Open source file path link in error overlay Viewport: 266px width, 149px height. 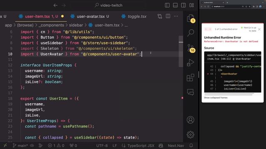pos(234,57)
